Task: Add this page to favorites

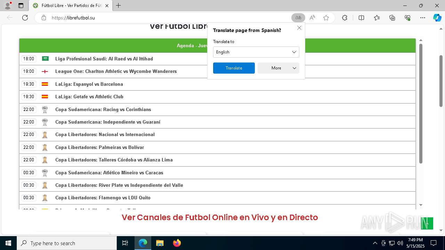Action: pyautogui.click(x=326, y=18)
